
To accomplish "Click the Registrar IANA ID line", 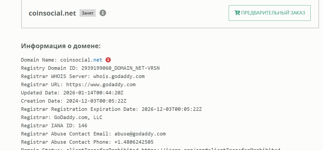I will [x=54, y=126].
